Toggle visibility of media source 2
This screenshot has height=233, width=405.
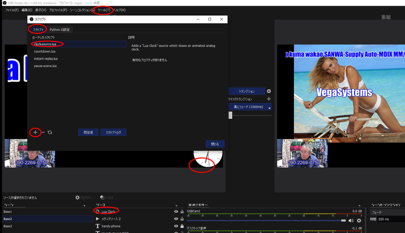coord(176,219)
